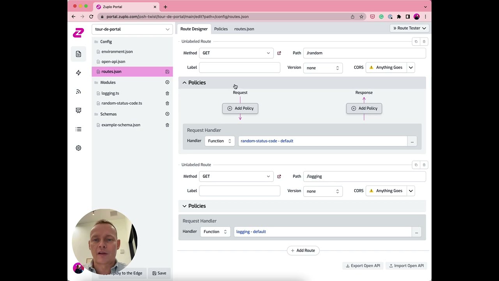Image resolution: width=499 pixels, height=281 pixels.
Task: Open the /logging route in a new tab
Action: [x=279, y=176]
